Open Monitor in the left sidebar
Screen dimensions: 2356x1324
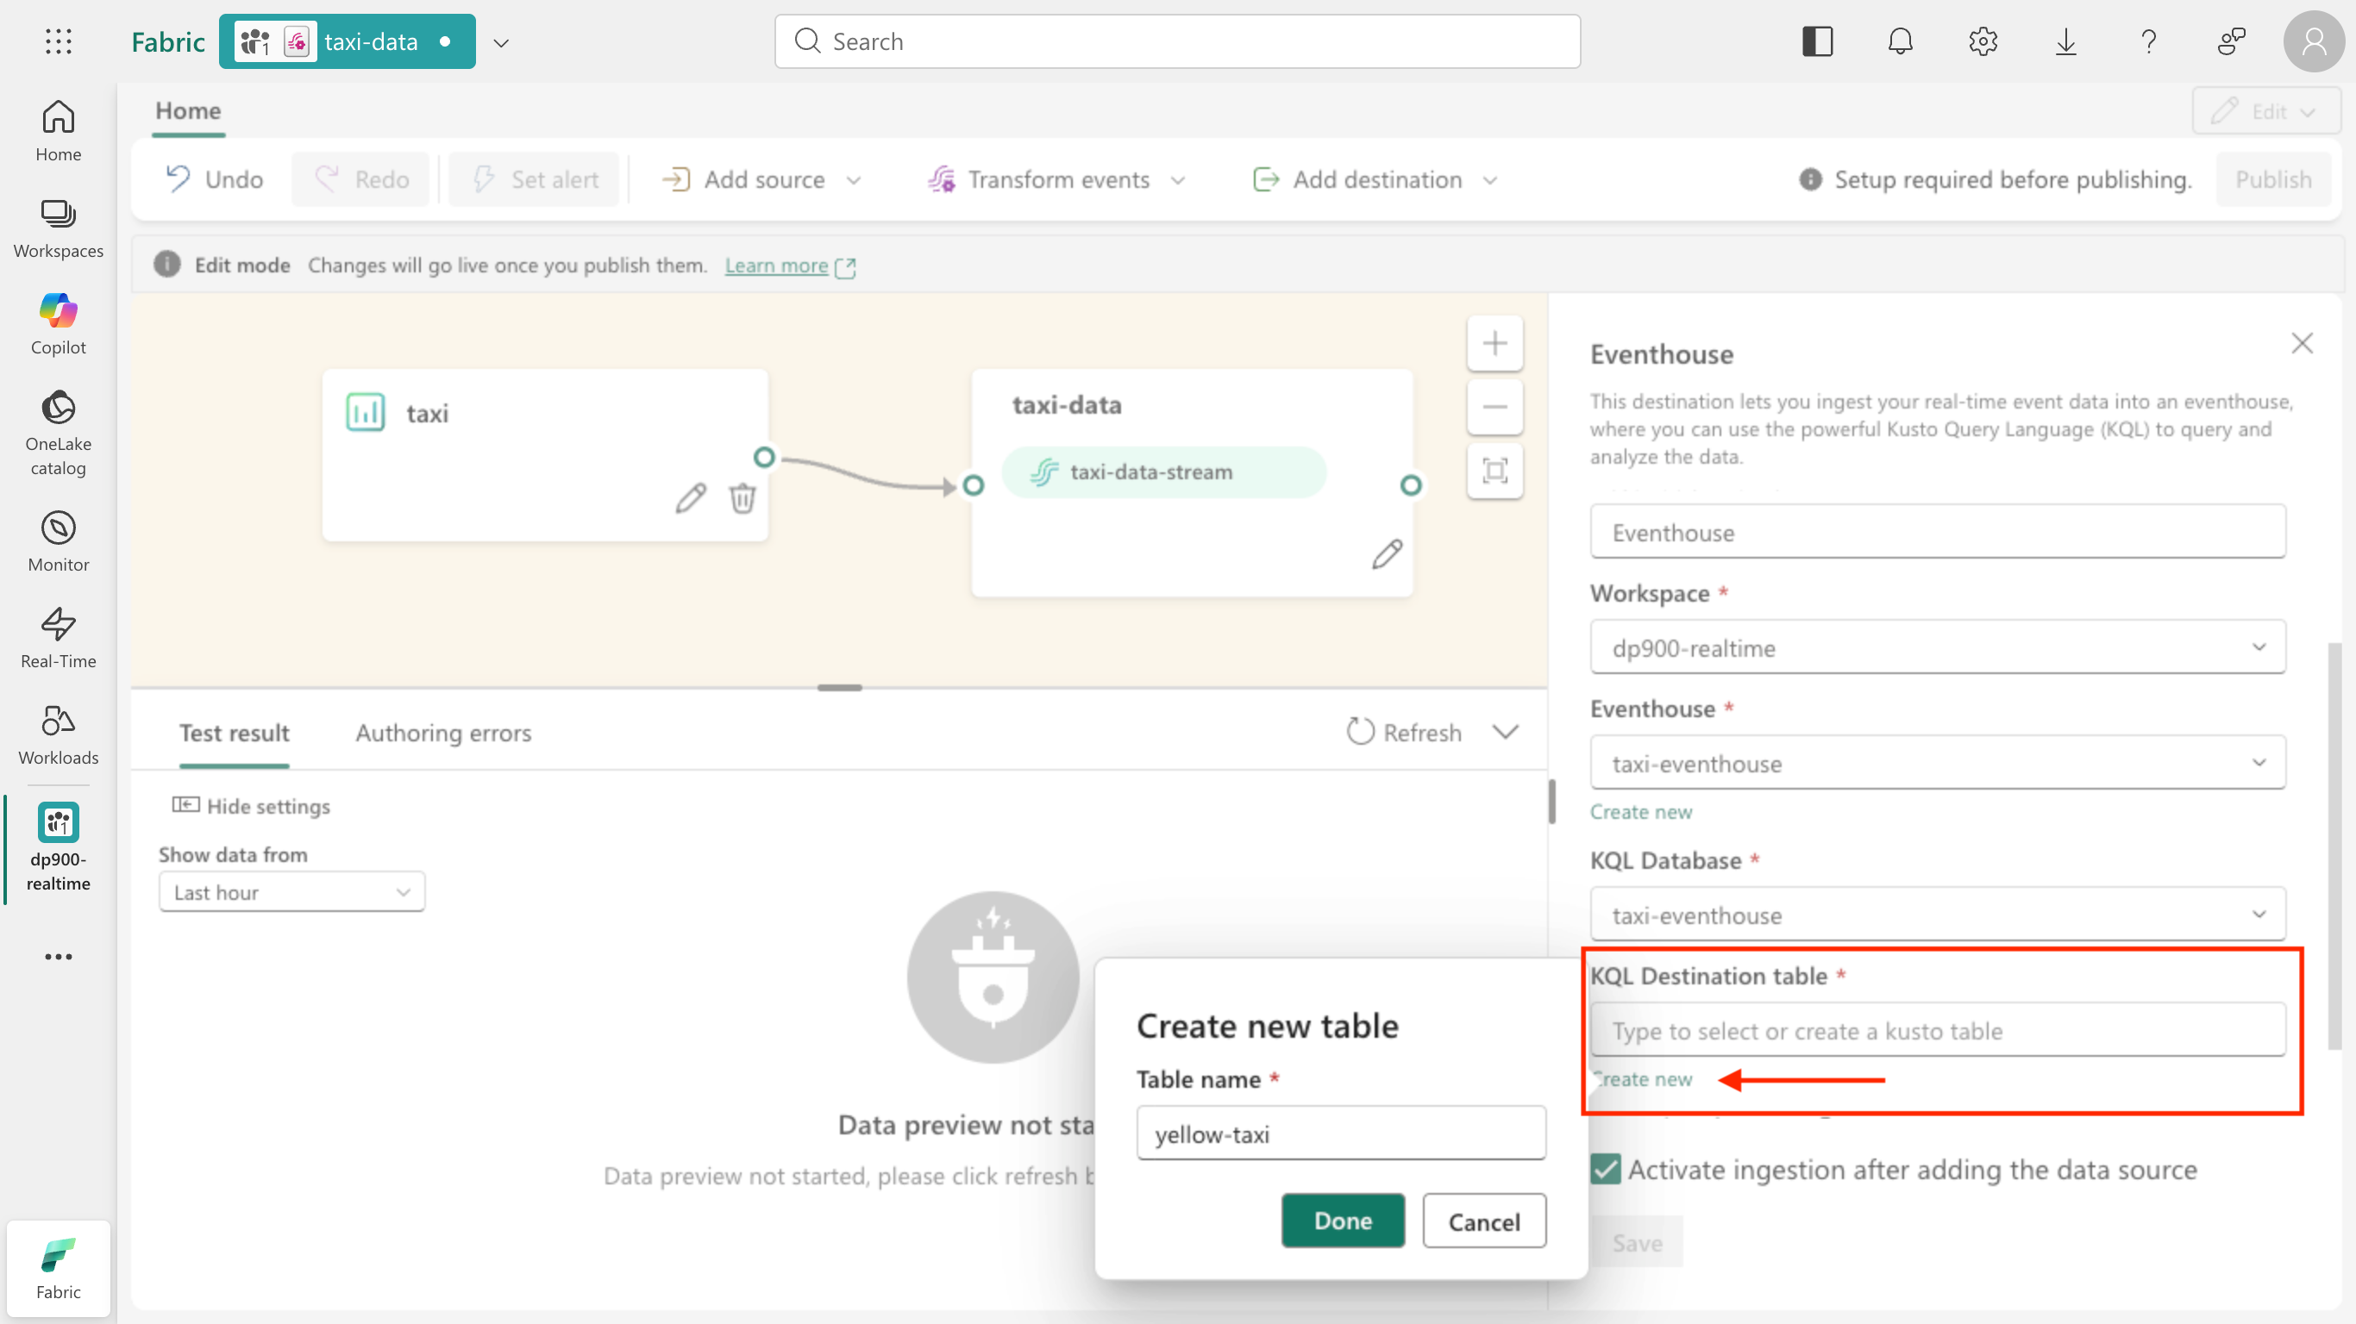point(59,541)
